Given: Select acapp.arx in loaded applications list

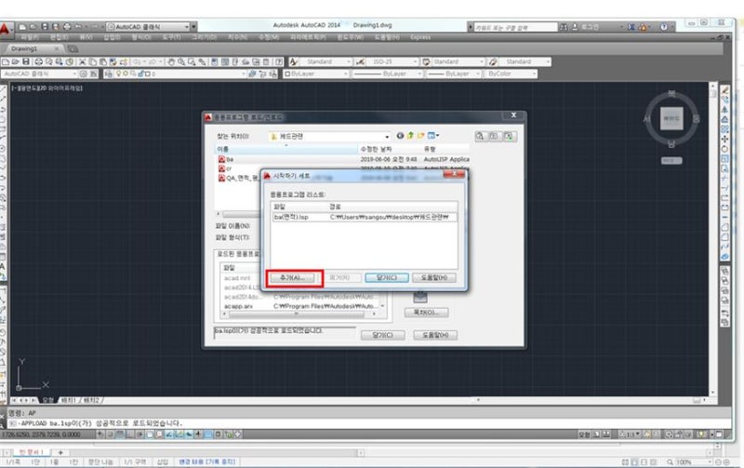Looking at the screenshot, I should (239, 306).
